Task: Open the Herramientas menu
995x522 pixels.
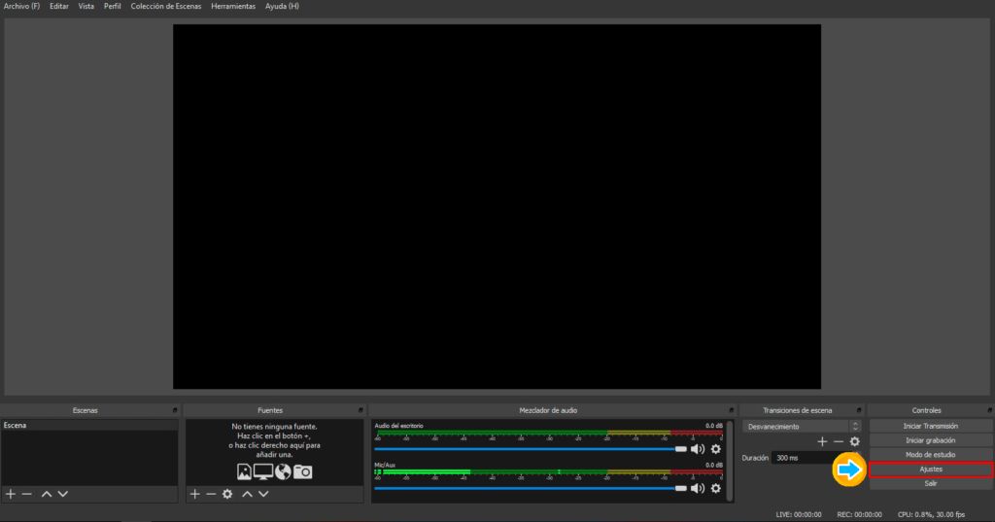Action: 233,7
